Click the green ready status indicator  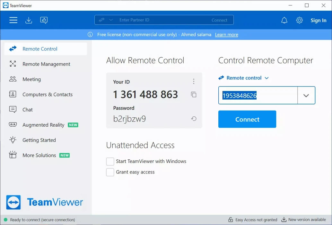(x=6, y=220)
